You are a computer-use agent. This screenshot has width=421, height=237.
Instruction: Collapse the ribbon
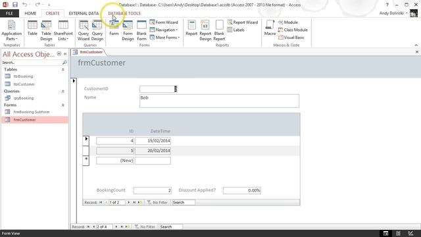point(416,45)
